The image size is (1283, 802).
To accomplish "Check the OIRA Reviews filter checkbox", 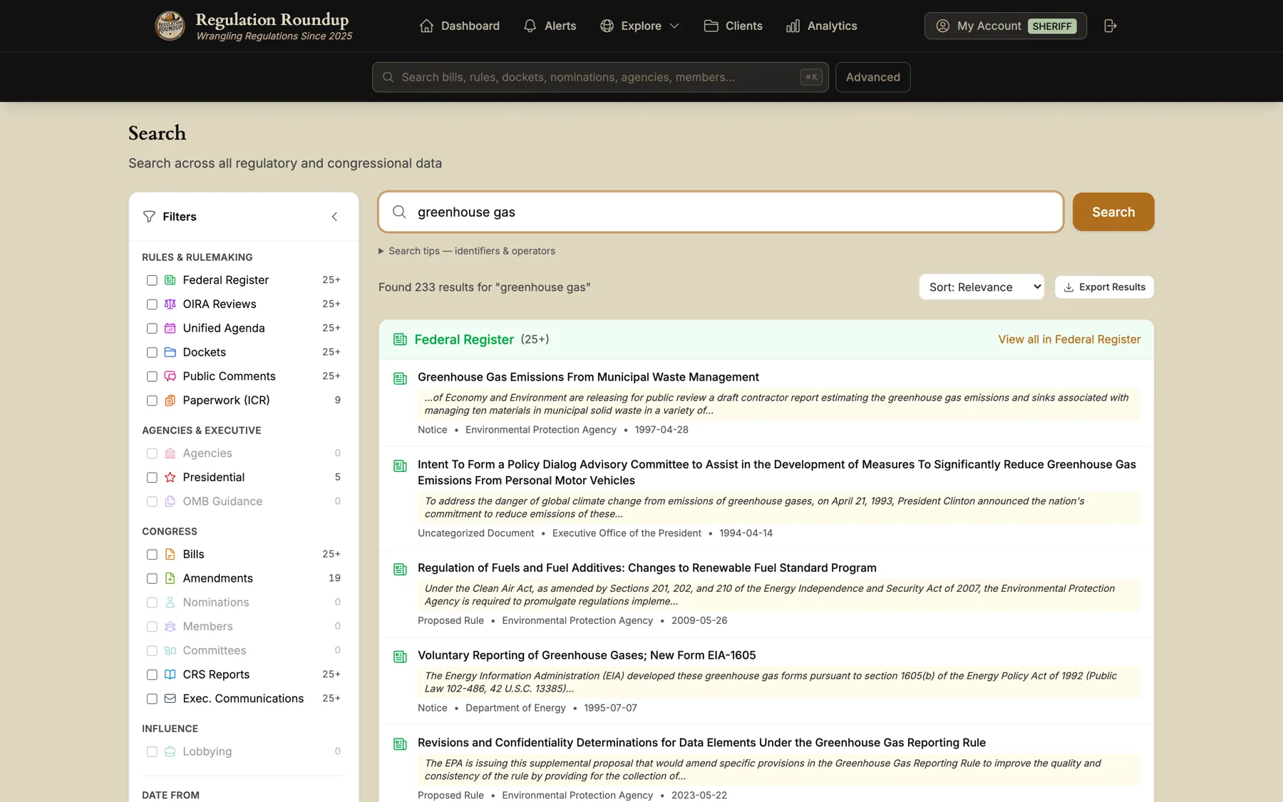I will pyautogui.click(x=152, y=304).
